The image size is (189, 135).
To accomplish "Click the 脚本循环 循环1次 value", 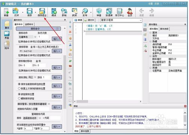I will pyautogui.click(x=177, y=59).
